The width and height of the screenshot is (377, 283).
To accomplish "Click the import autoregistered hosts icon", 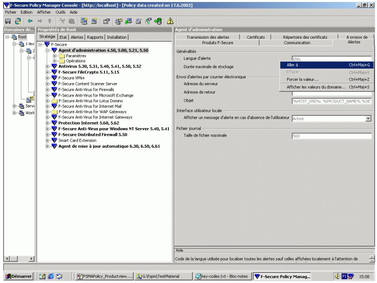I will click(138, 21).
